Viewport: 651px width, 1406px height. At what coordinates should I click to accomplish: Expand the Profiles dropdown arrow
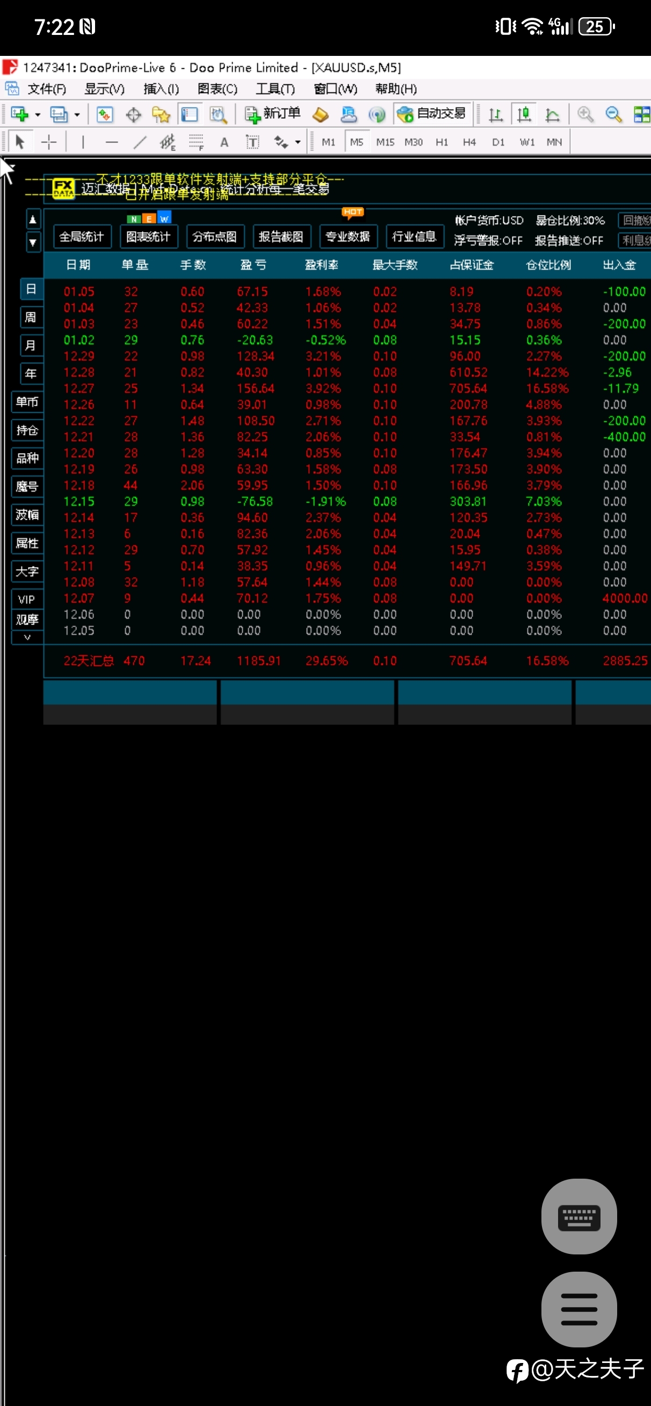(77, 114)
